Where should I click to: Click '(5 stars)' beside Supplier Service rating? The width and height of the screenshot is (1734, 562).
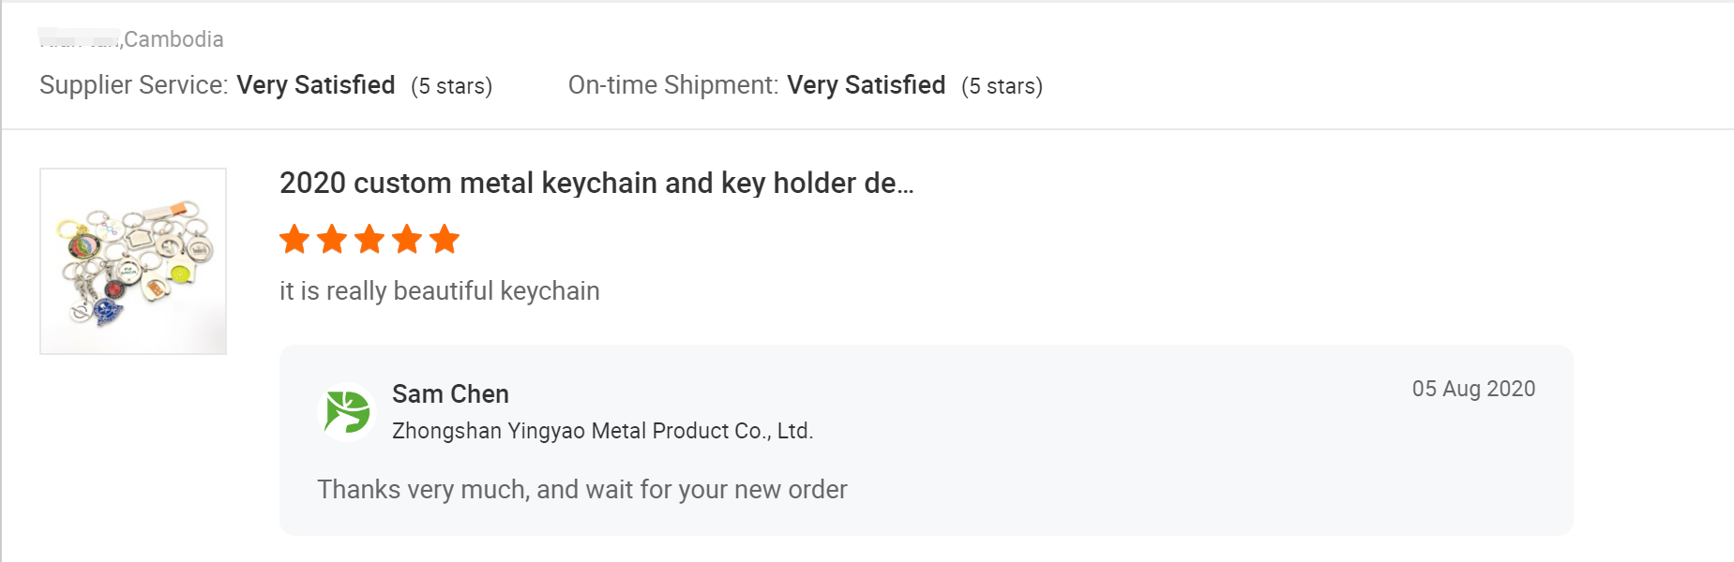[x=452, y=86]
